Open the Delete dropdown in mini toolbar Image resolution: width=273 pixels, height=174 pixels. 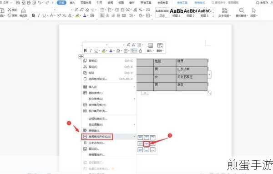[x=160, y=47]
